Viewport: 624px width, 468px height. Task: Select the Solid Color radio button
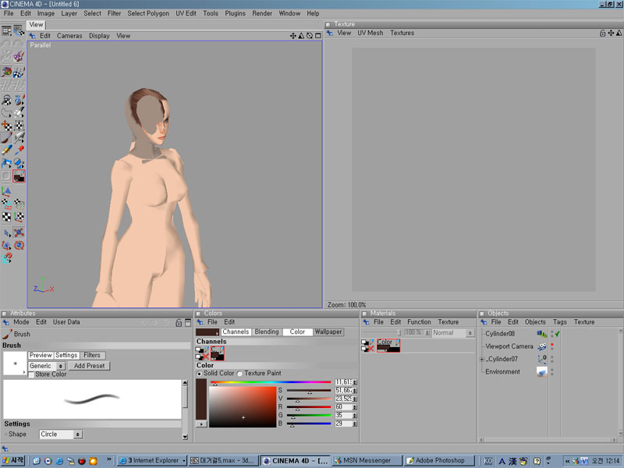[x=200, y=374]
